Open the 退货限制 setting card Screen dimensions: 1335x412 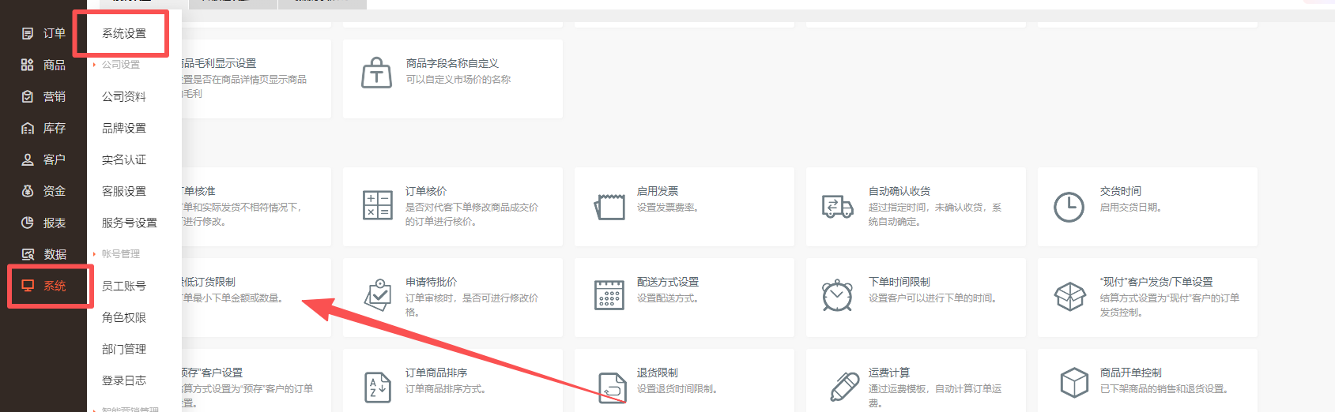[x=684, y=380]
